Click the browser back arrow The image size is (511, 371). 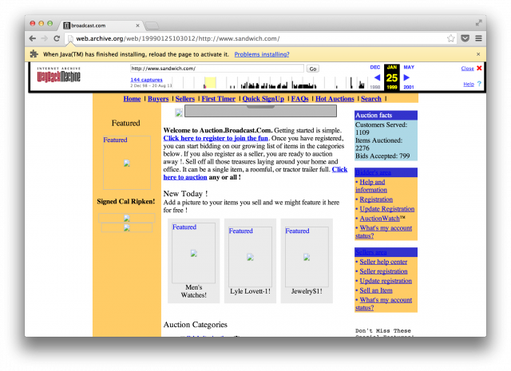pos(33,38)
